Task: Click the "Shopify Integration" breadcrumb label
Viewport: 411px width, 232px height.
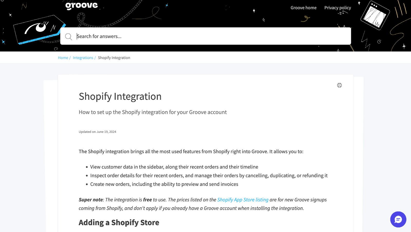Action: click(114, 57)
